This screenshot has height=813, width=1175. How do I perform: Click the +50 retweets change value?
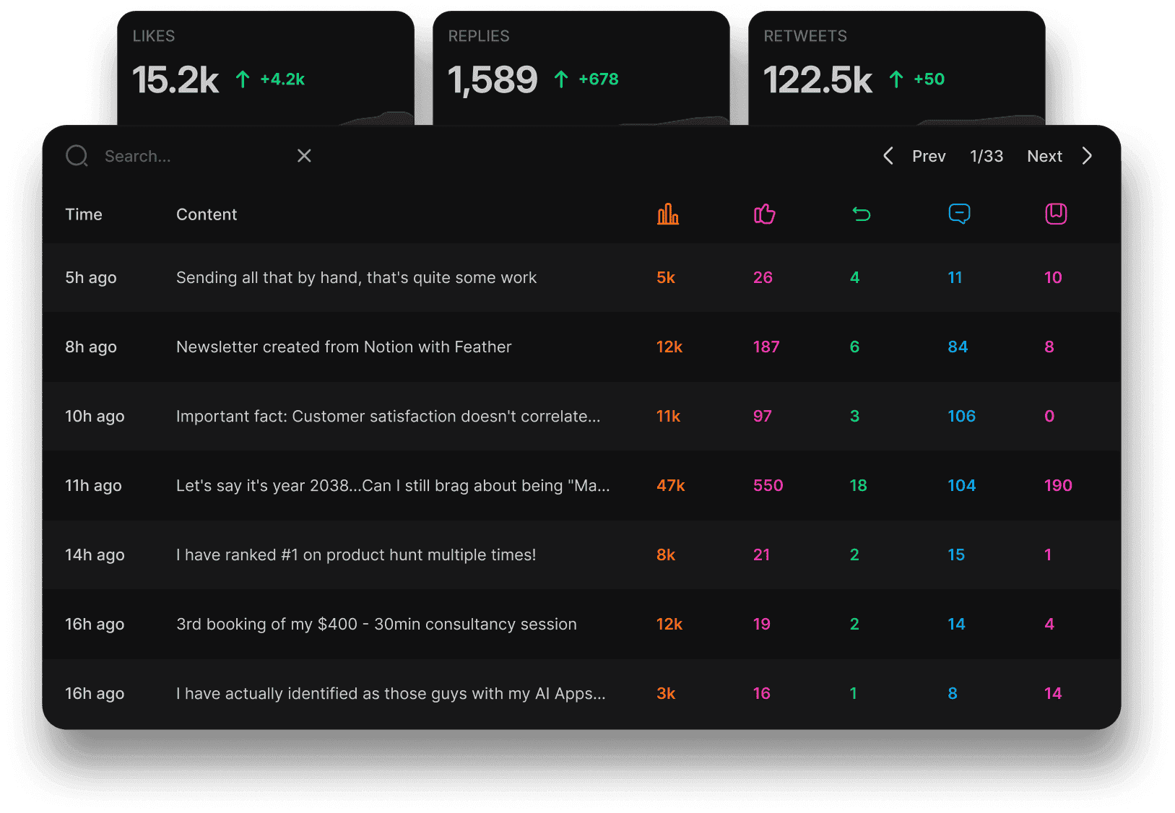point(929,79)
